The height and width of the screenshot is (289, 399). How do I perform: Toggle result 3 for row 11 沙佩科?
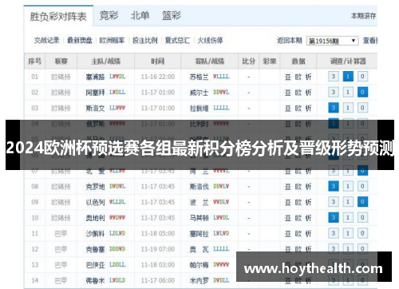[334, 233]
